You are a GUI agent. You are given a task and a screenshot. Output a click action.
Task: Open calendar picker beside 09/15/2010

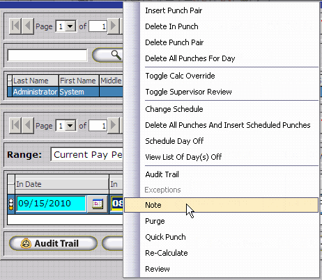98,204
